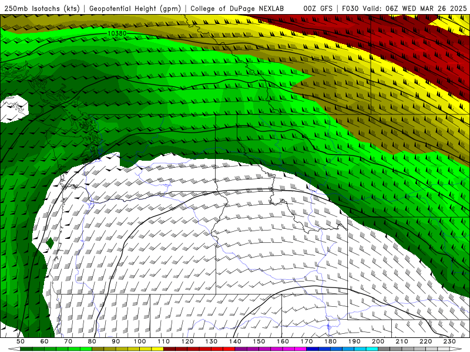Viewport: 470px width, 352px height.
Task: Click the 200 value on the color scale
Action: (378, 341)
